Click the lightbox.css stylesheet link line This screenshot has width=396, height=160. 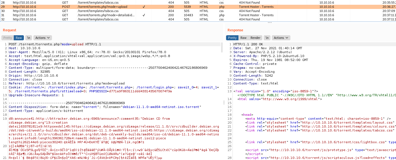tap(320, 142)
